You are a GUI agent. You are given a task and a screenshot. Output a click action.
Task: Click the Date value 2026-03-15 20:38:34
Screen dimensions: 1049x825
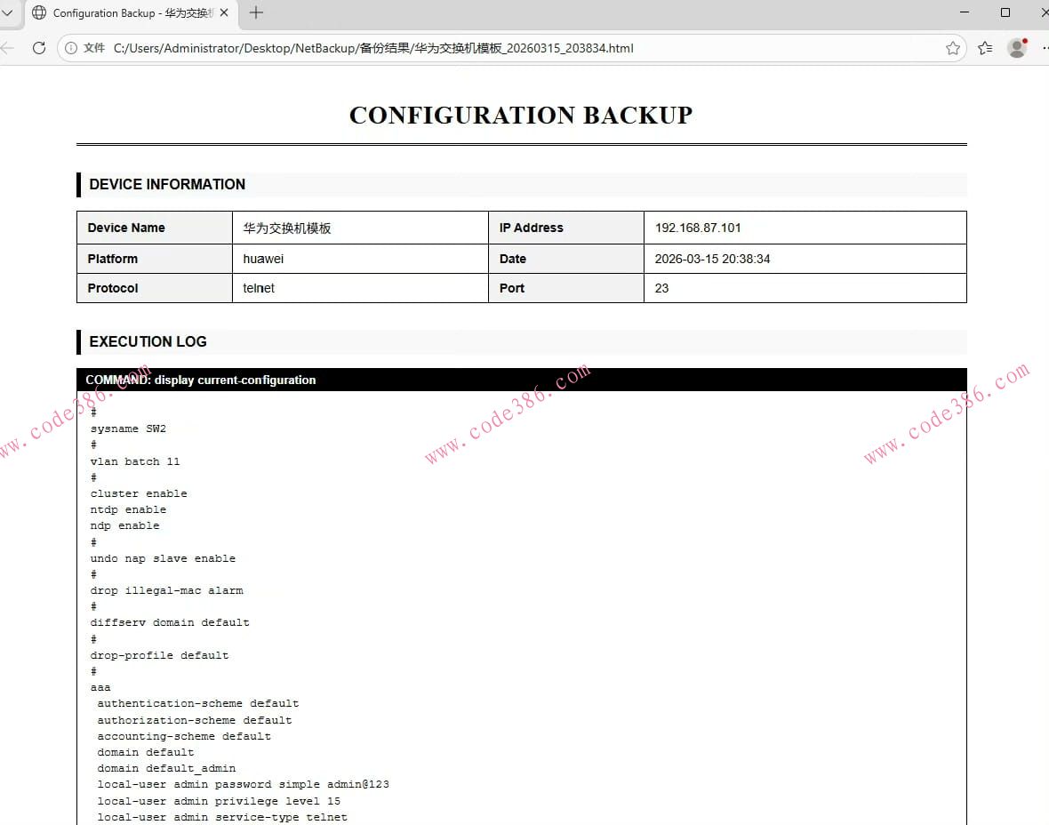(x=712, y=259)
